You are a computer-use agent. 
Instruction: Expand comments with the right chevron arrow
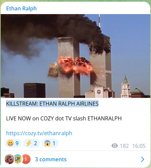(x=143, y=159)
